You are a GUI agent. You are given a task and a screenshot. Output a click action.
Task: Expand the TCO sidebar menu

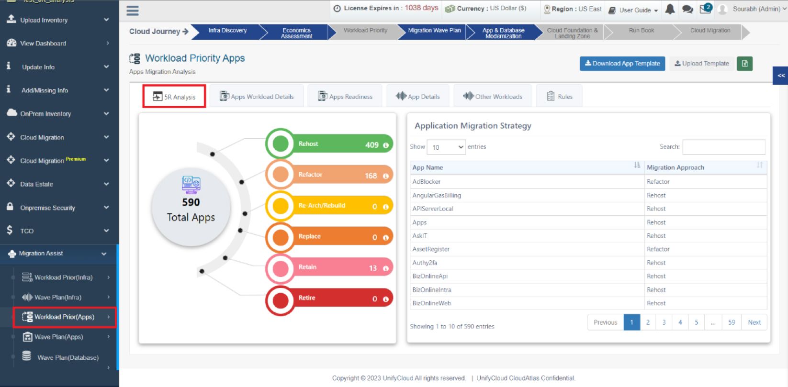(x=59, y=231)
